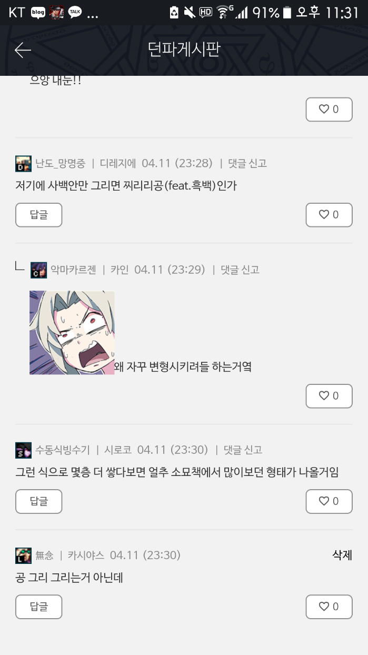
Task: Like 난도_망명중's comment with the heart button
Action: pos(329,215)
